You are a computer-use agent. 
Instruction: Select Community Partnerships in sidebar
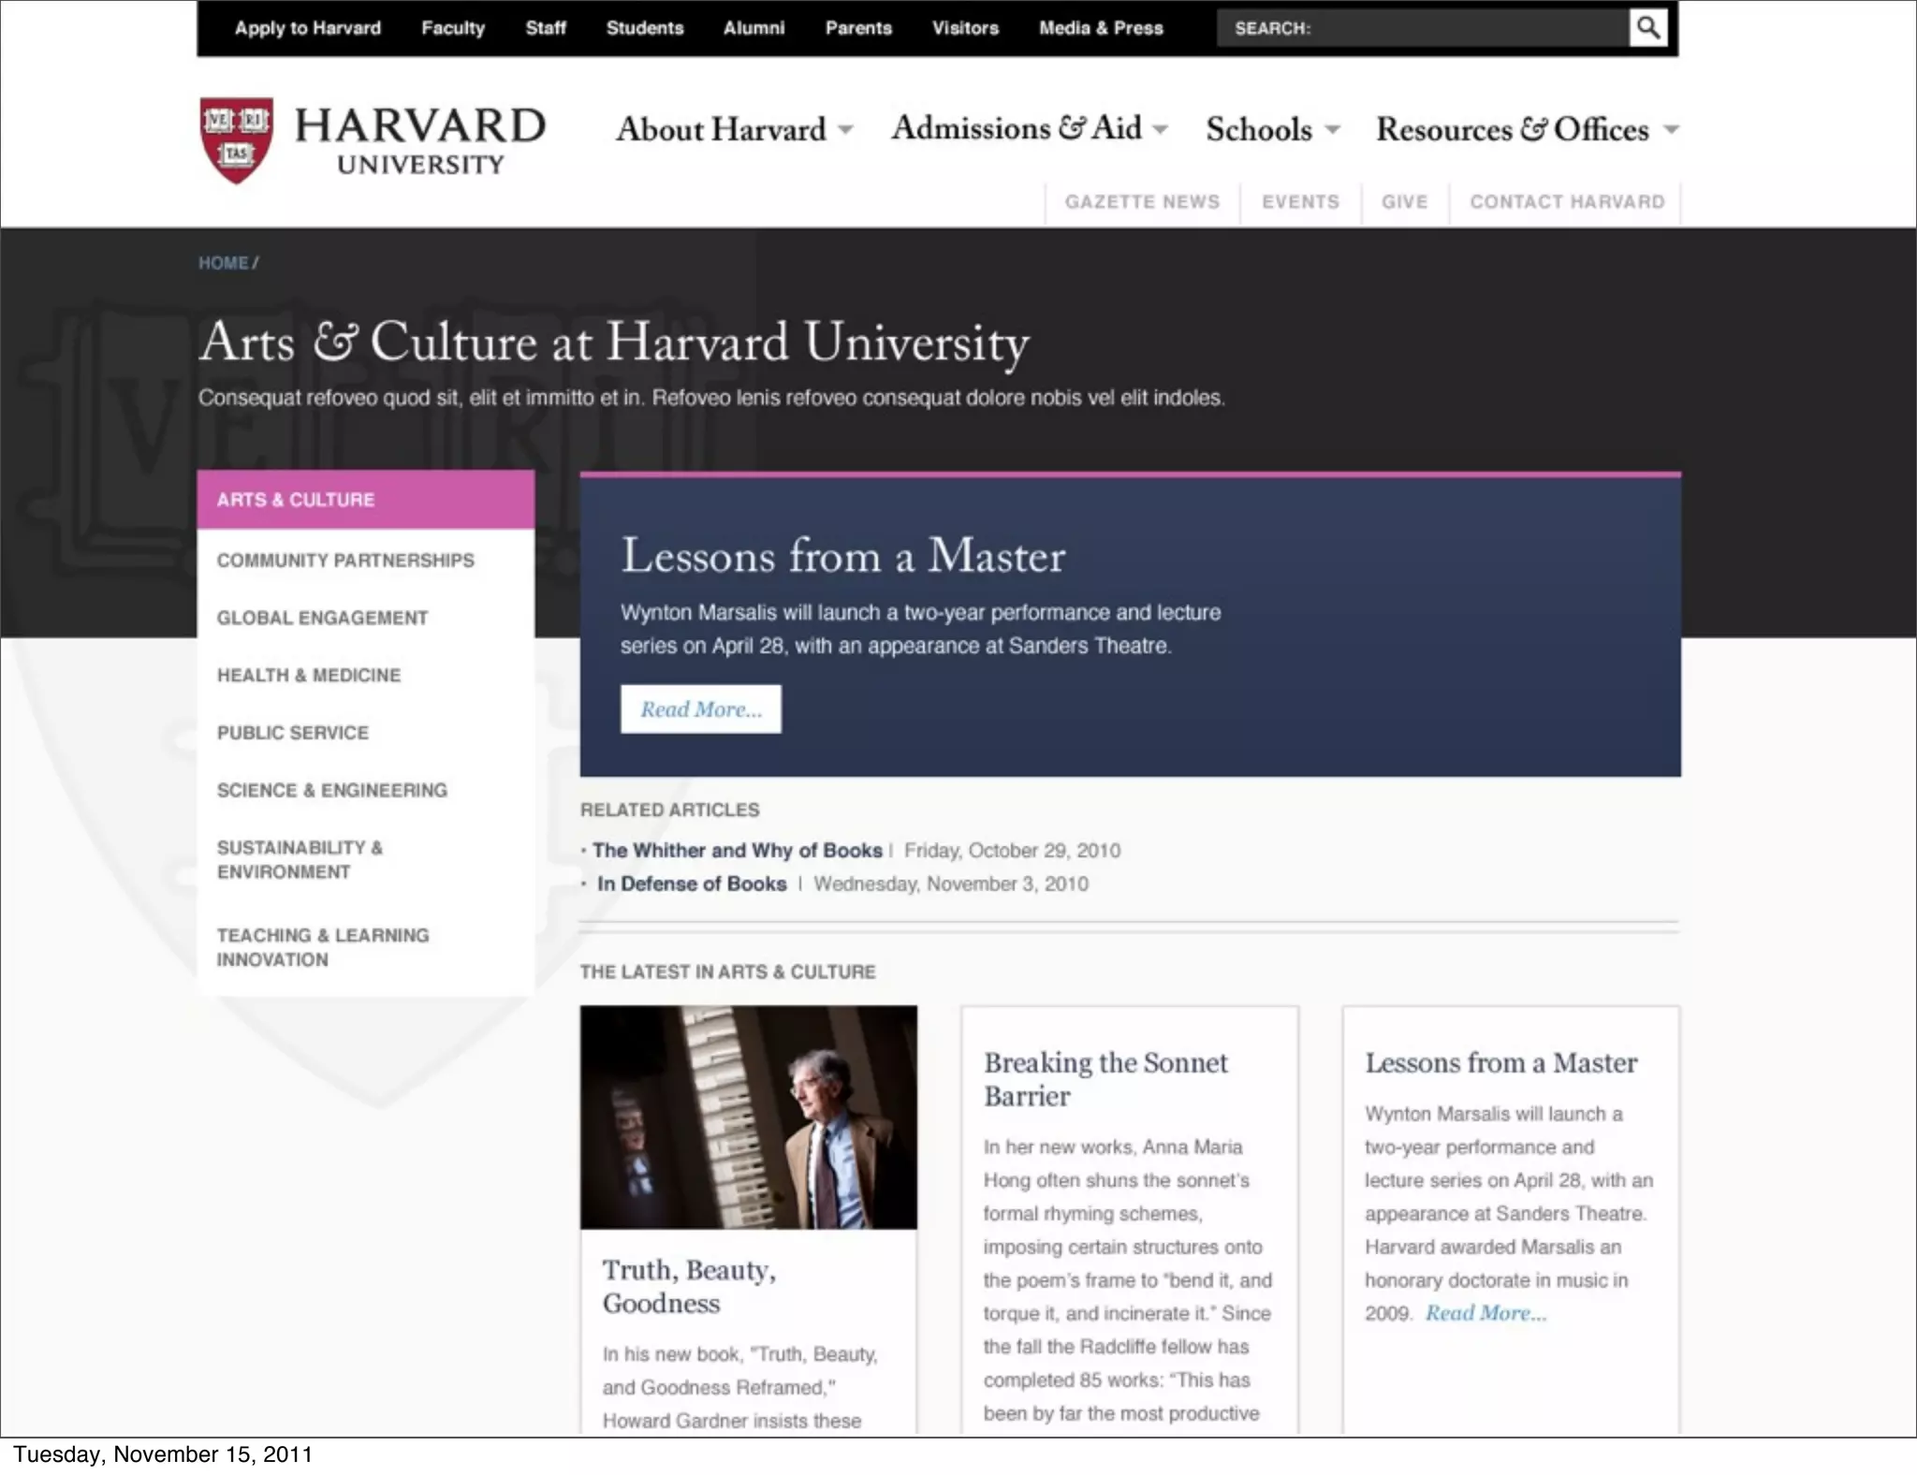(345, 561)
